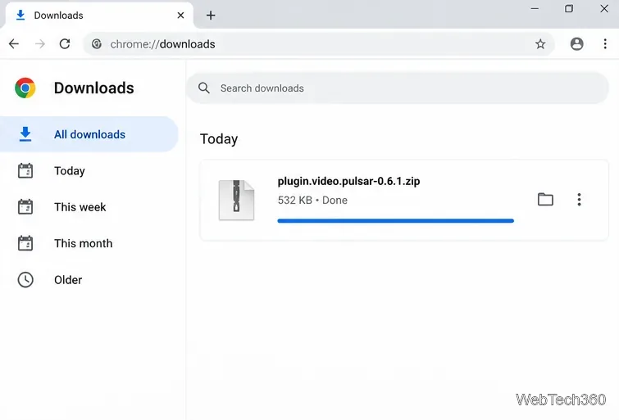This screenshot has height=420, width=619.
Task: Focus the chrome://downloads address bar
Action: pyautogui.click(x=318, y=43)
